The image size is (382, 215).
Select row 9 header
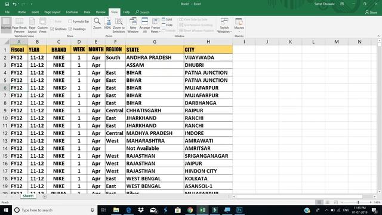coord(5,110)
